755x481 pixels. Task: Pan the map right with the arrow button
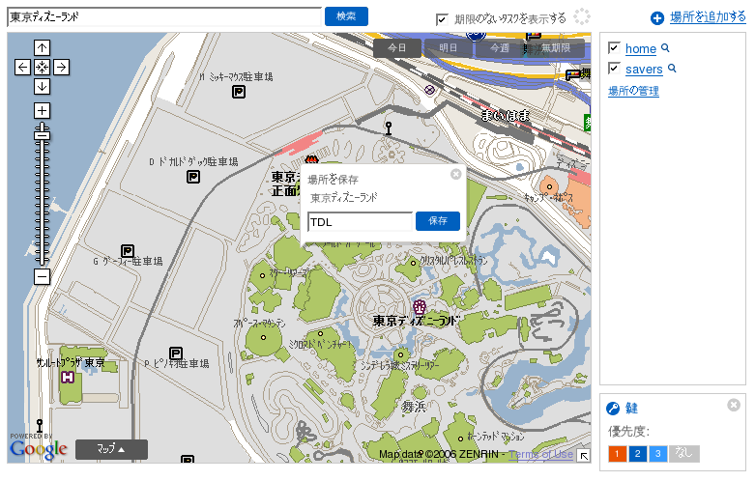(61, 67)
